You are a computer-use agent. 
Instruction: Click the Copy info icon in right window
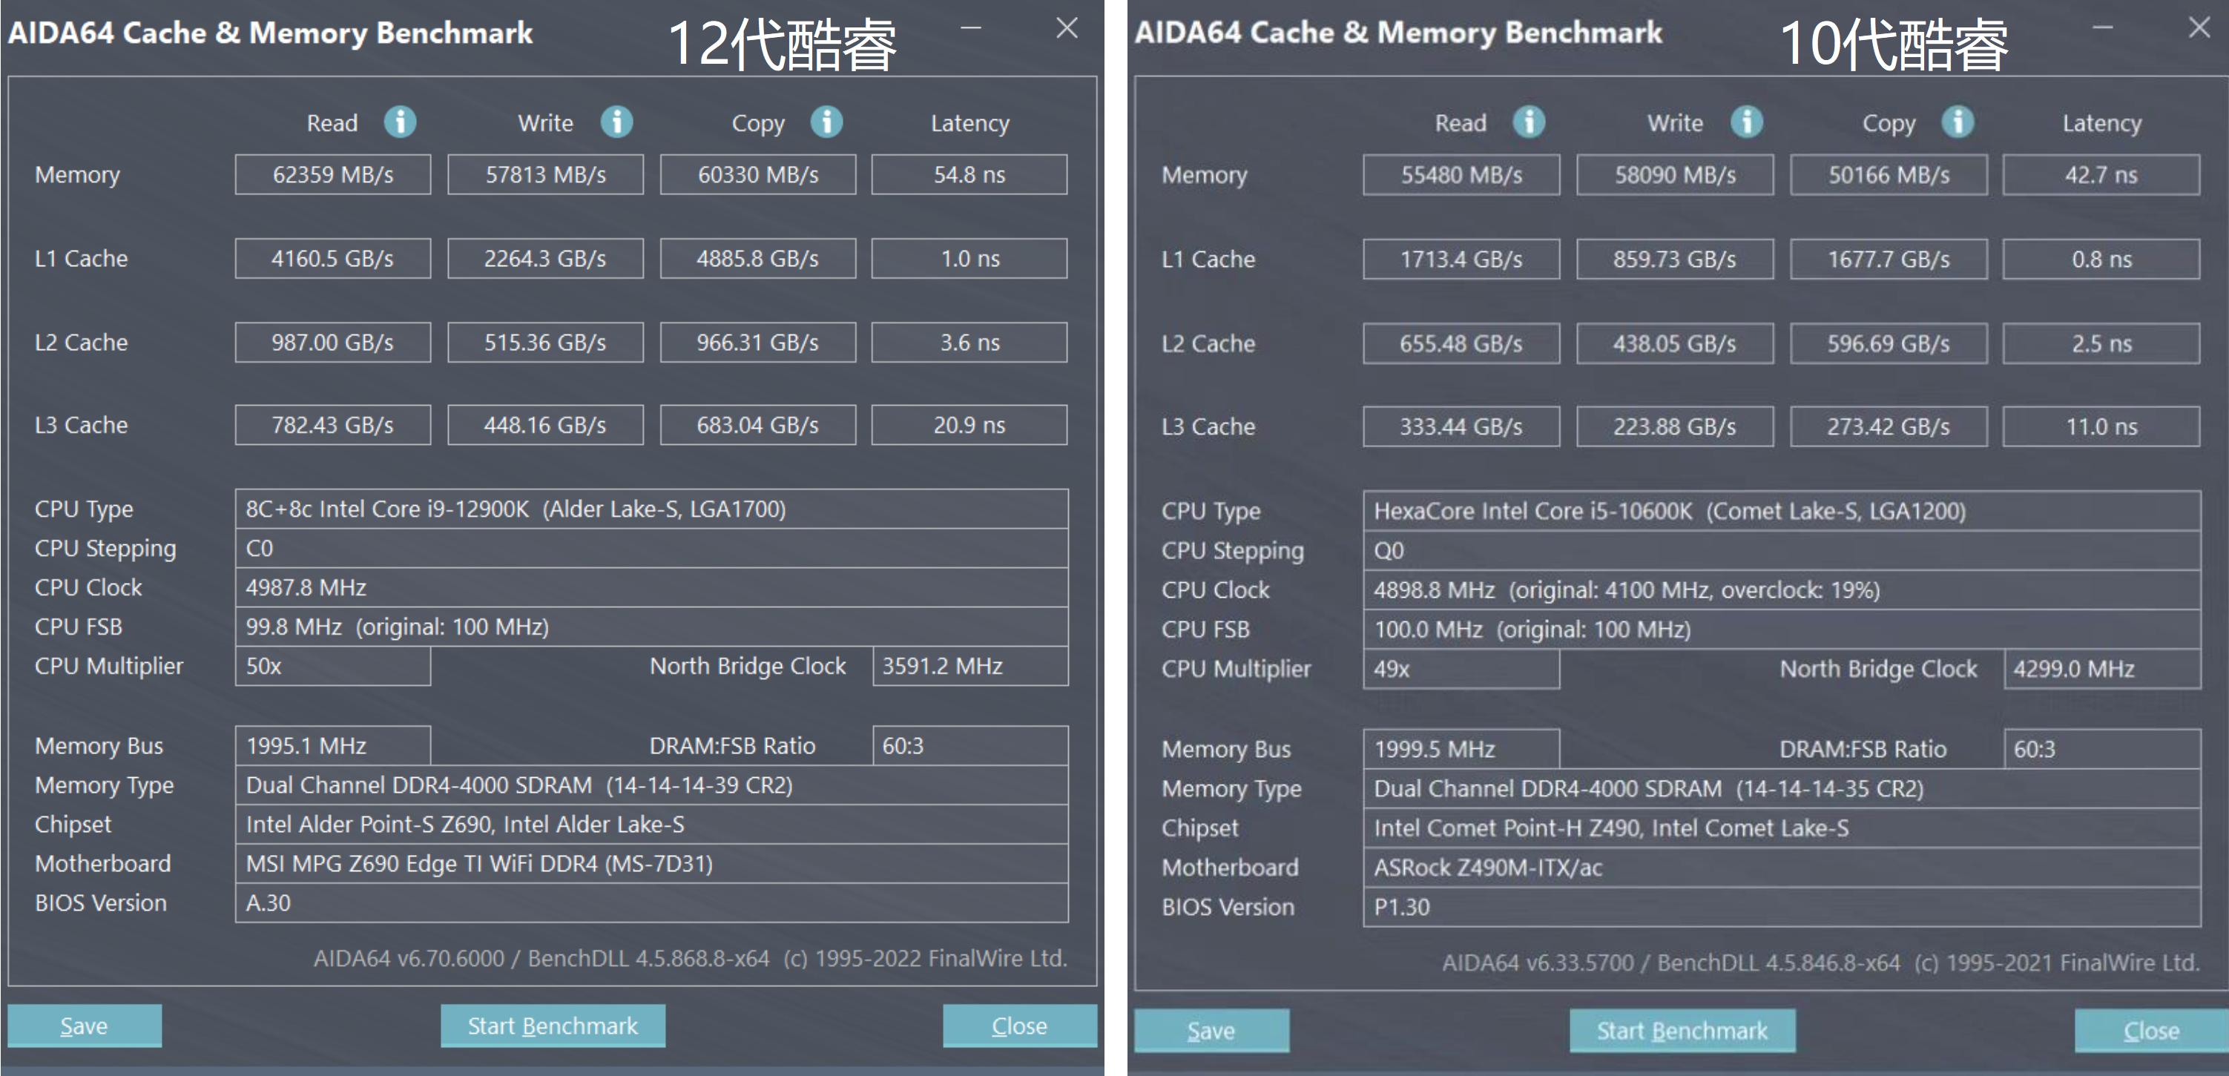[1958, 122]
